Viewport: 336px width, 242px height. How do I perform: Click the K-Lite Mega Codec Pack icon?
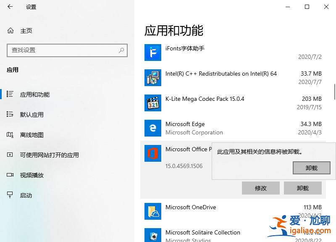click(152, 103)
